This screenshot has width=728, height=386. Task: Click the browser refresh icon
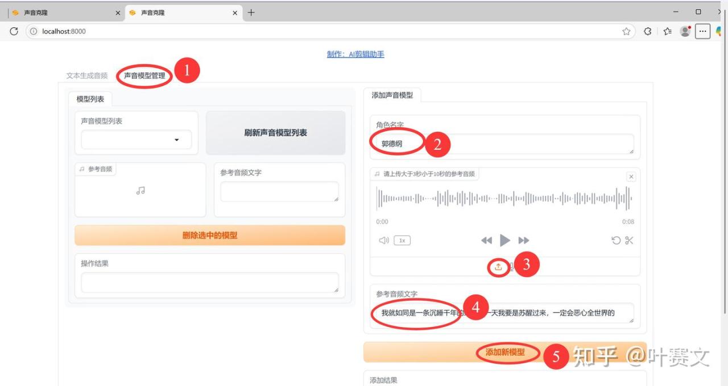[x=14, y=31]
